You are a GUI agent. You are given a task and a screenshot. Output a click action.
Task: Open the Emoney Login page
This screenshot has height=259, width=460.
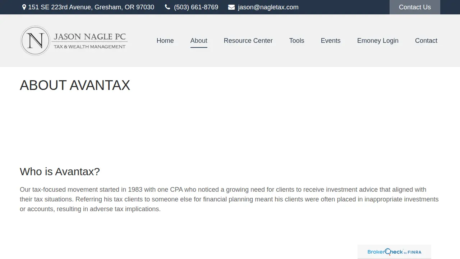(378, 41)
